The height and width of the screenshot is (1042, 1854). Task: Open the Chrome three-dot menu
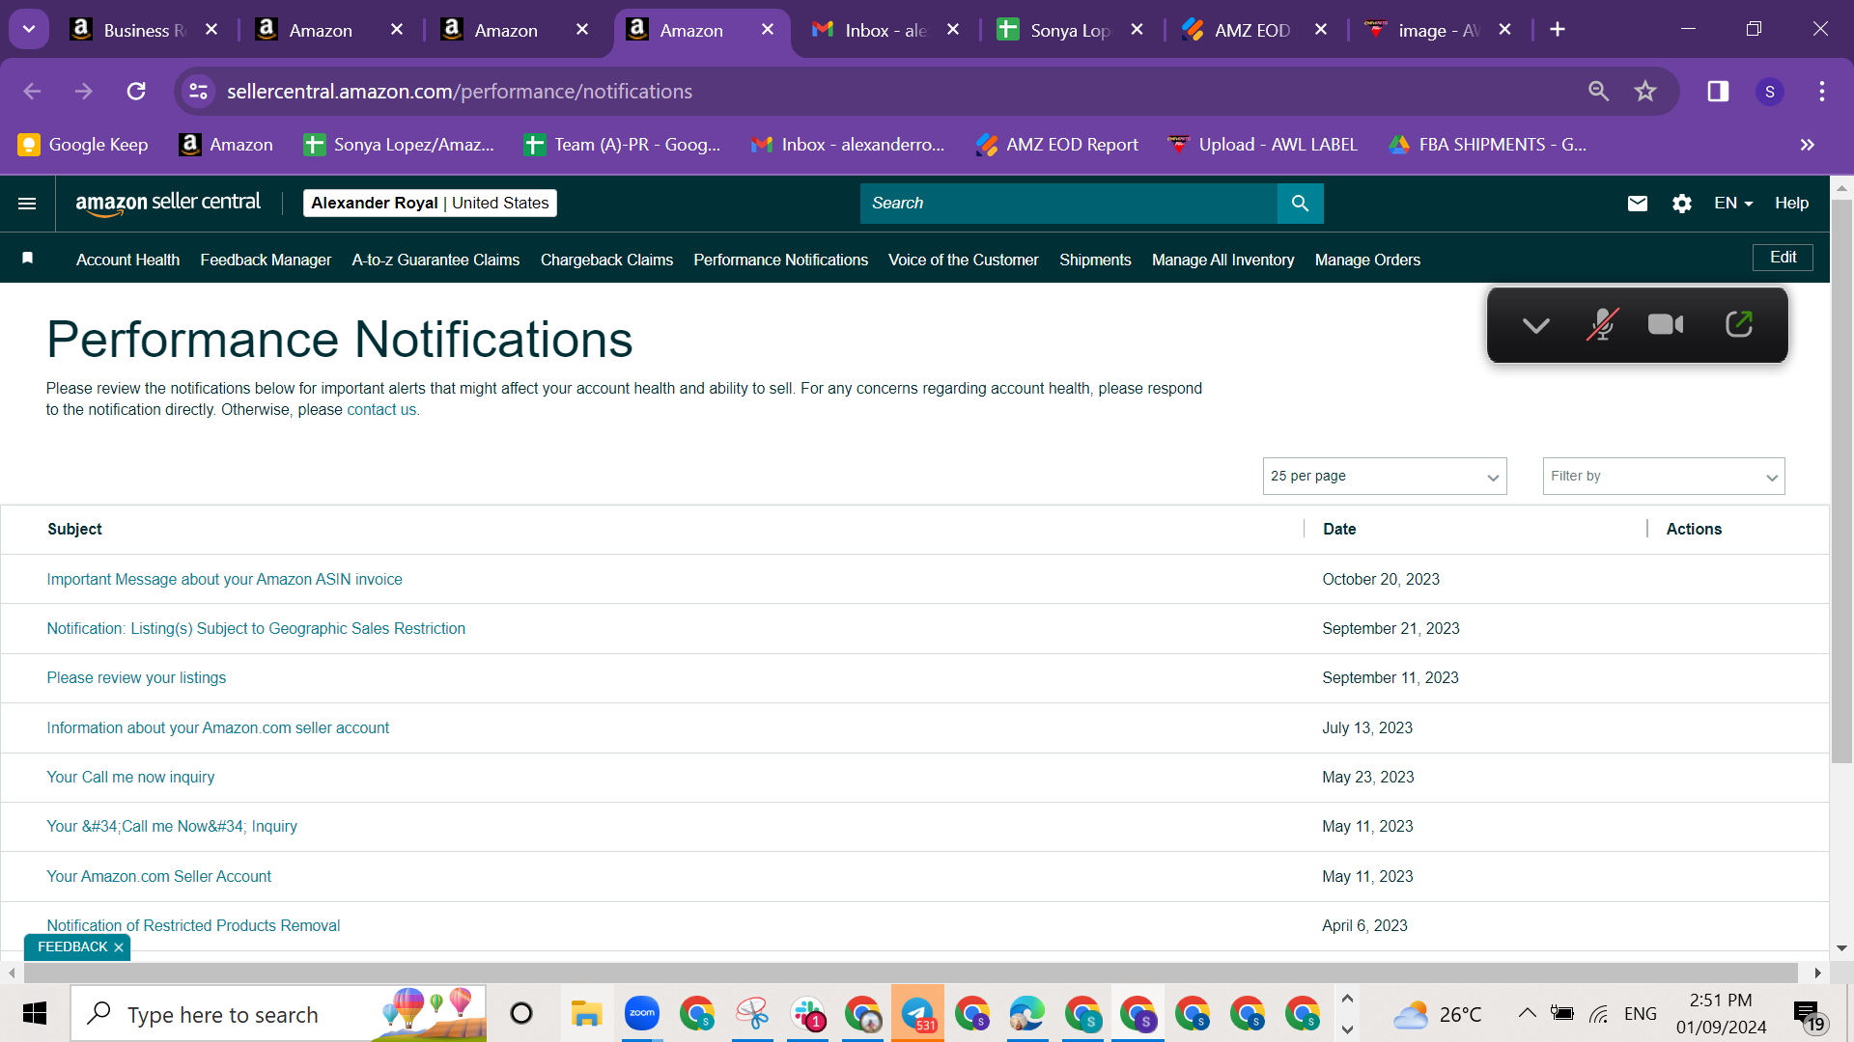1822,92
